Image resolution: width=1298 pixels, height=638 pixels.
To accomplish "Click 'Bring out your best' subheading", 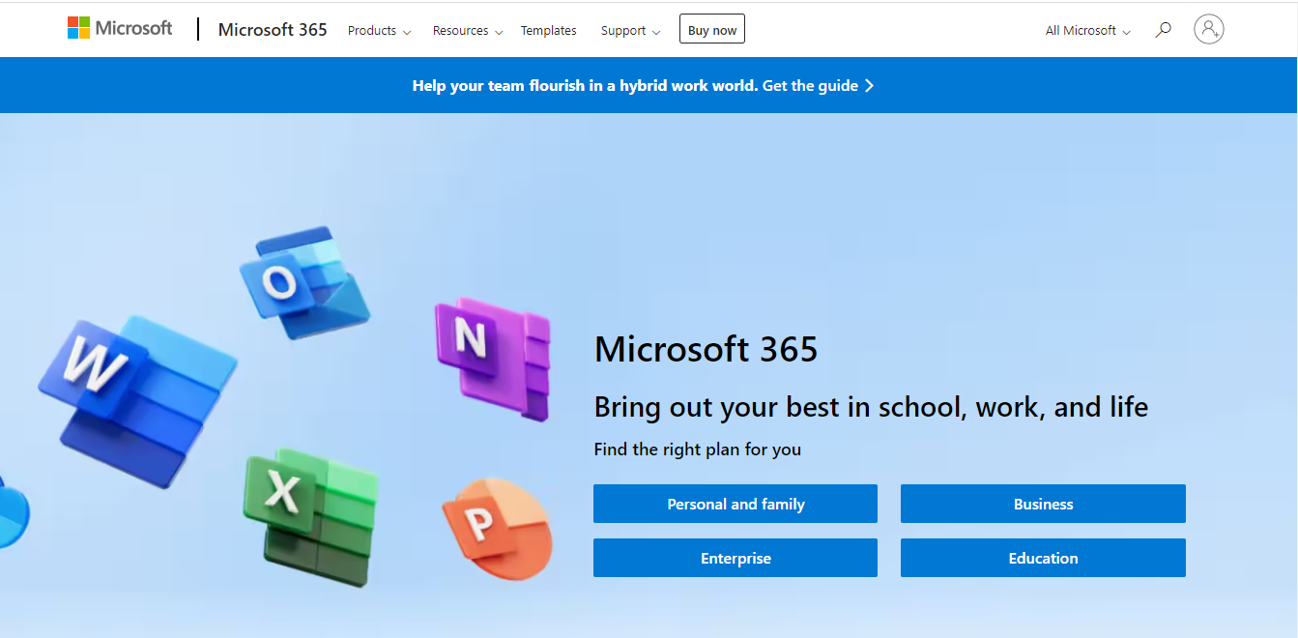I will [871, 407].
